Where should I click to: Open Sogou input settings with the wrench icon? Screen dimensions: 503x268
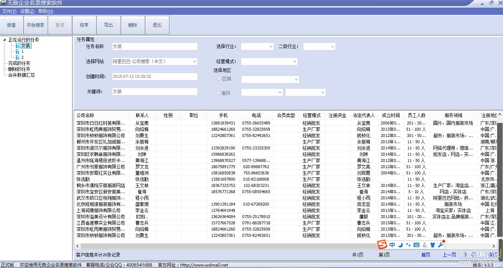[441, 245]
